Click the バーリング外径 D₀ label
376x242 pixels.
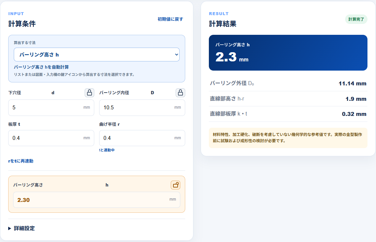232,83
